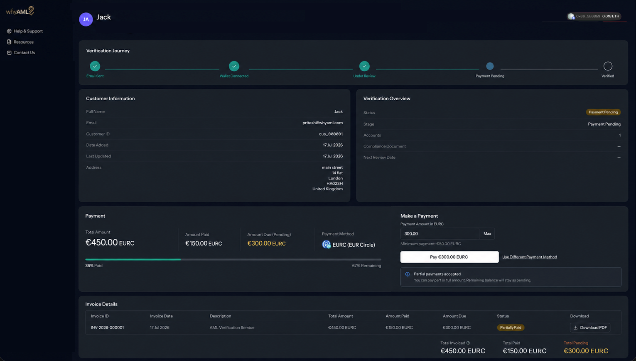Click the €300.00 EURC Amount Due (Pending) value
The width and height of the screenshot is (636, 361).
click(266, 244)
